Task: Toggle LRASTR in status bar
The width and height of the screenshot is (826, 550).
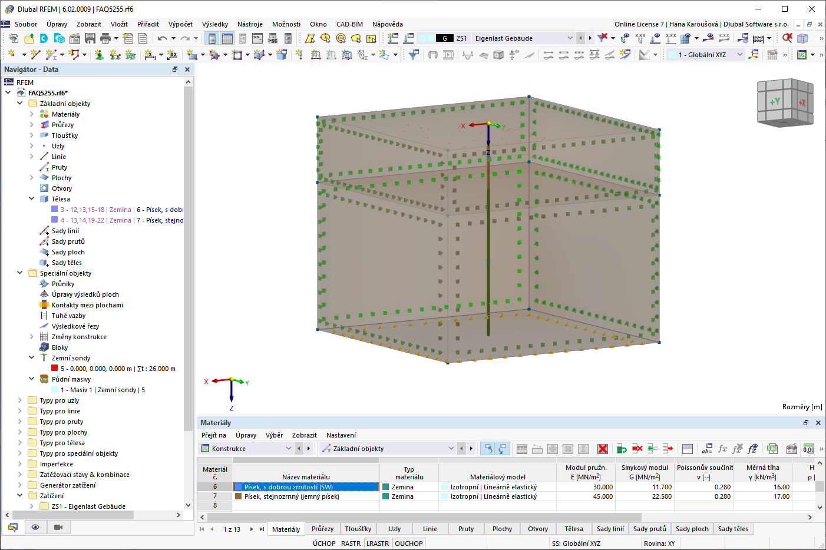Action: 378,544
